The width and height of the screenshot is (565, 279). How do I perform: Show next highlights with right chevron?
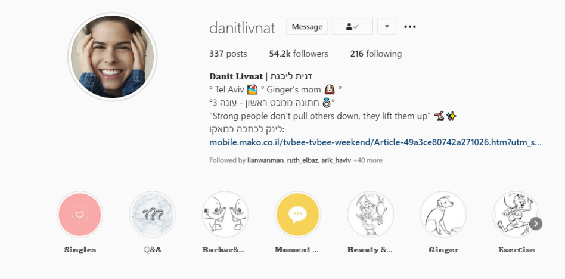point(536,224)
